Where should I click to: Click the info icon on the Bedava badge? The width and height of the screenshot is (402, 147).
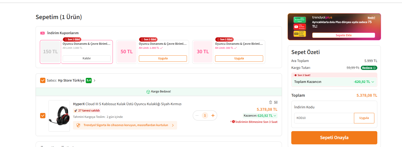point(374,68)
